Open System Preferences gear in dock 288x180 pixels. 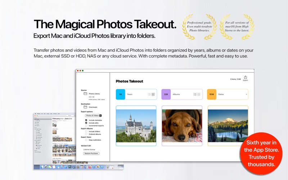(x=78, y=167)
